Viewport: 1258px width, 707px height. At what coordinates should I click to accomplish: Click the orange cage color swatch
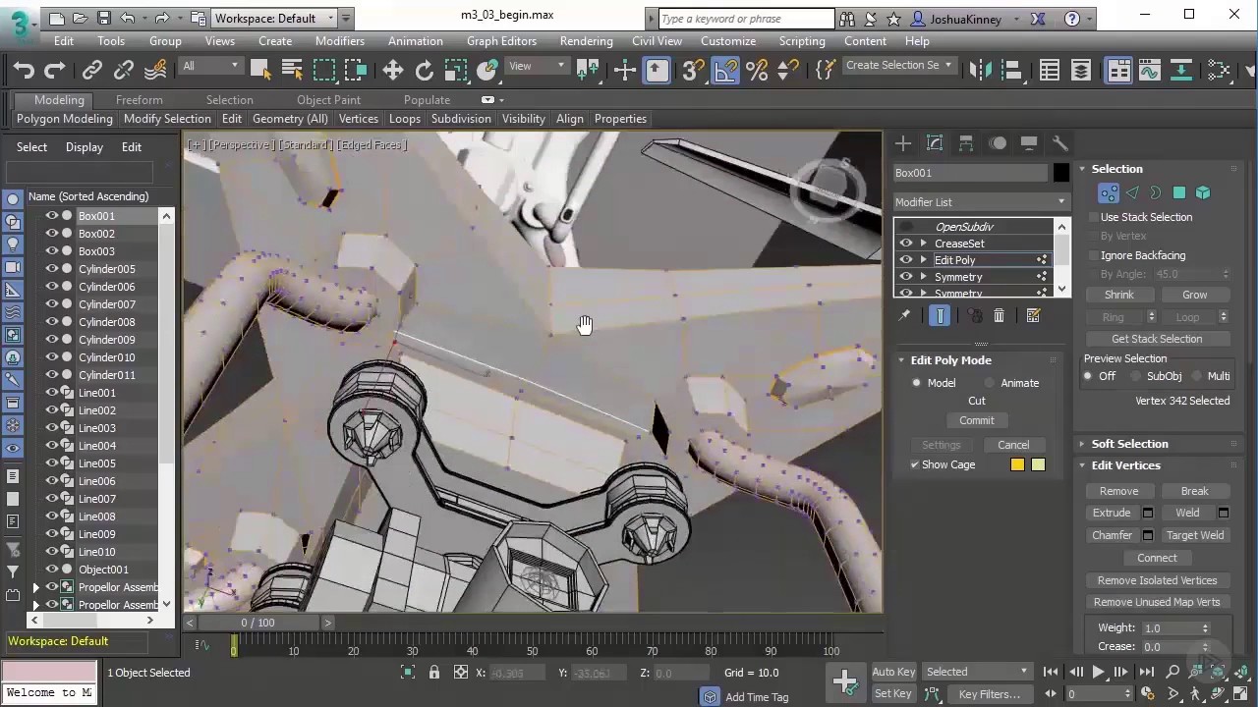click(1017, 464)
